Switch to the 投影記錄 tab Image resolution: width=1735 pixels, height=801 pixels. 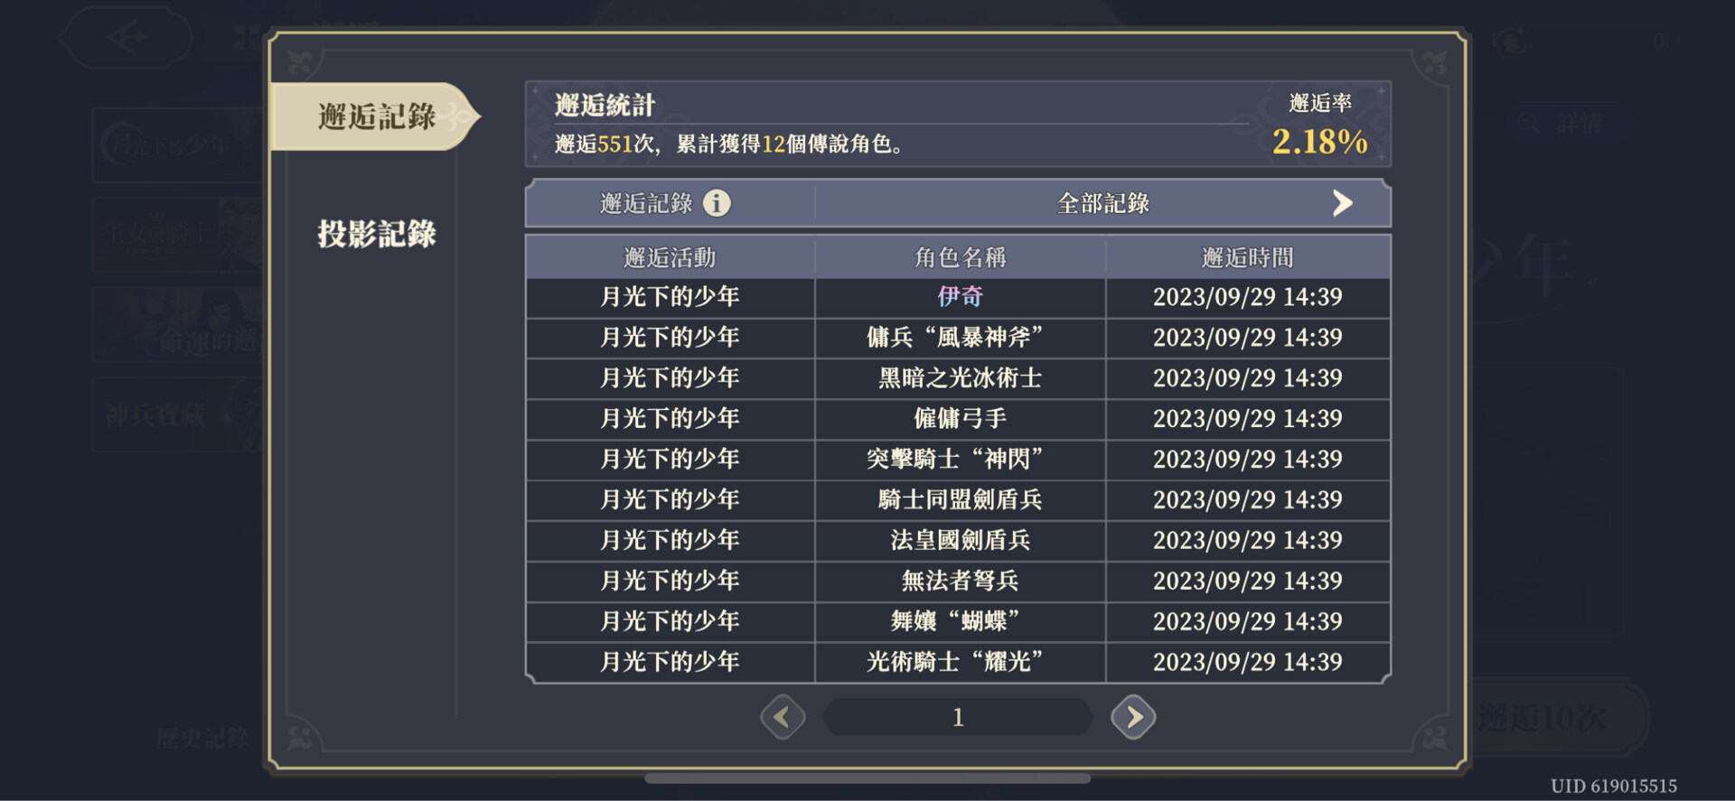376,234
